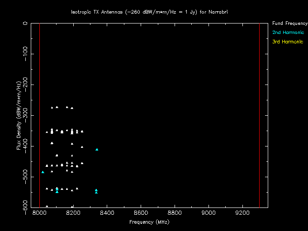Select the yellow '3rd Harmonic' legend label
The height and width of the screenshot is (231, 308).
pyautogui.click(x=288, y=42)
